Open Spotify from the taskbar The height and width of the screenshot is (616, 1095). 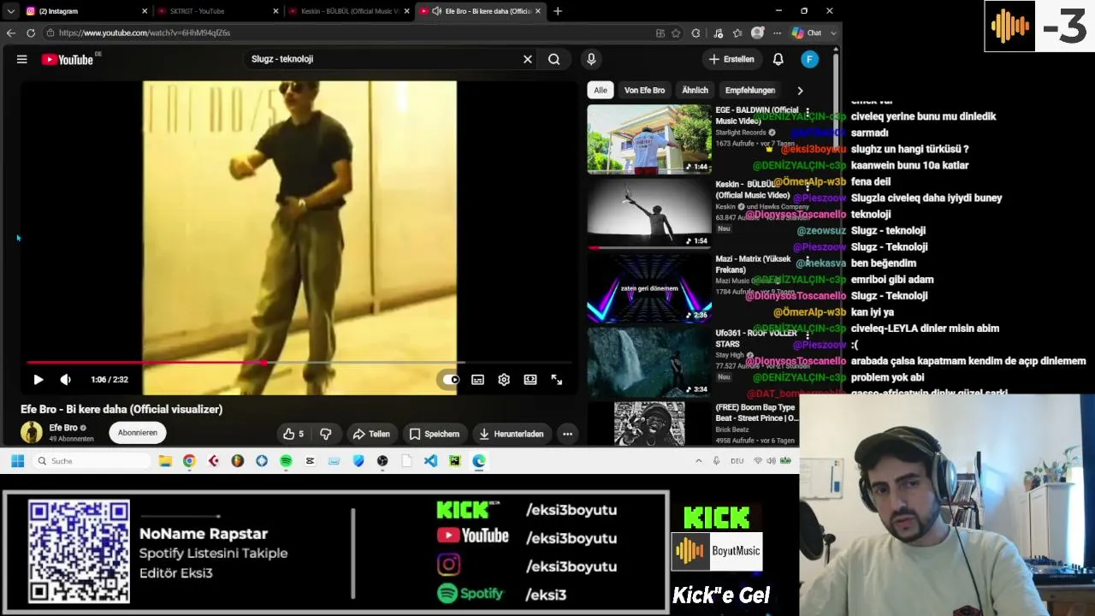(286, 461)
